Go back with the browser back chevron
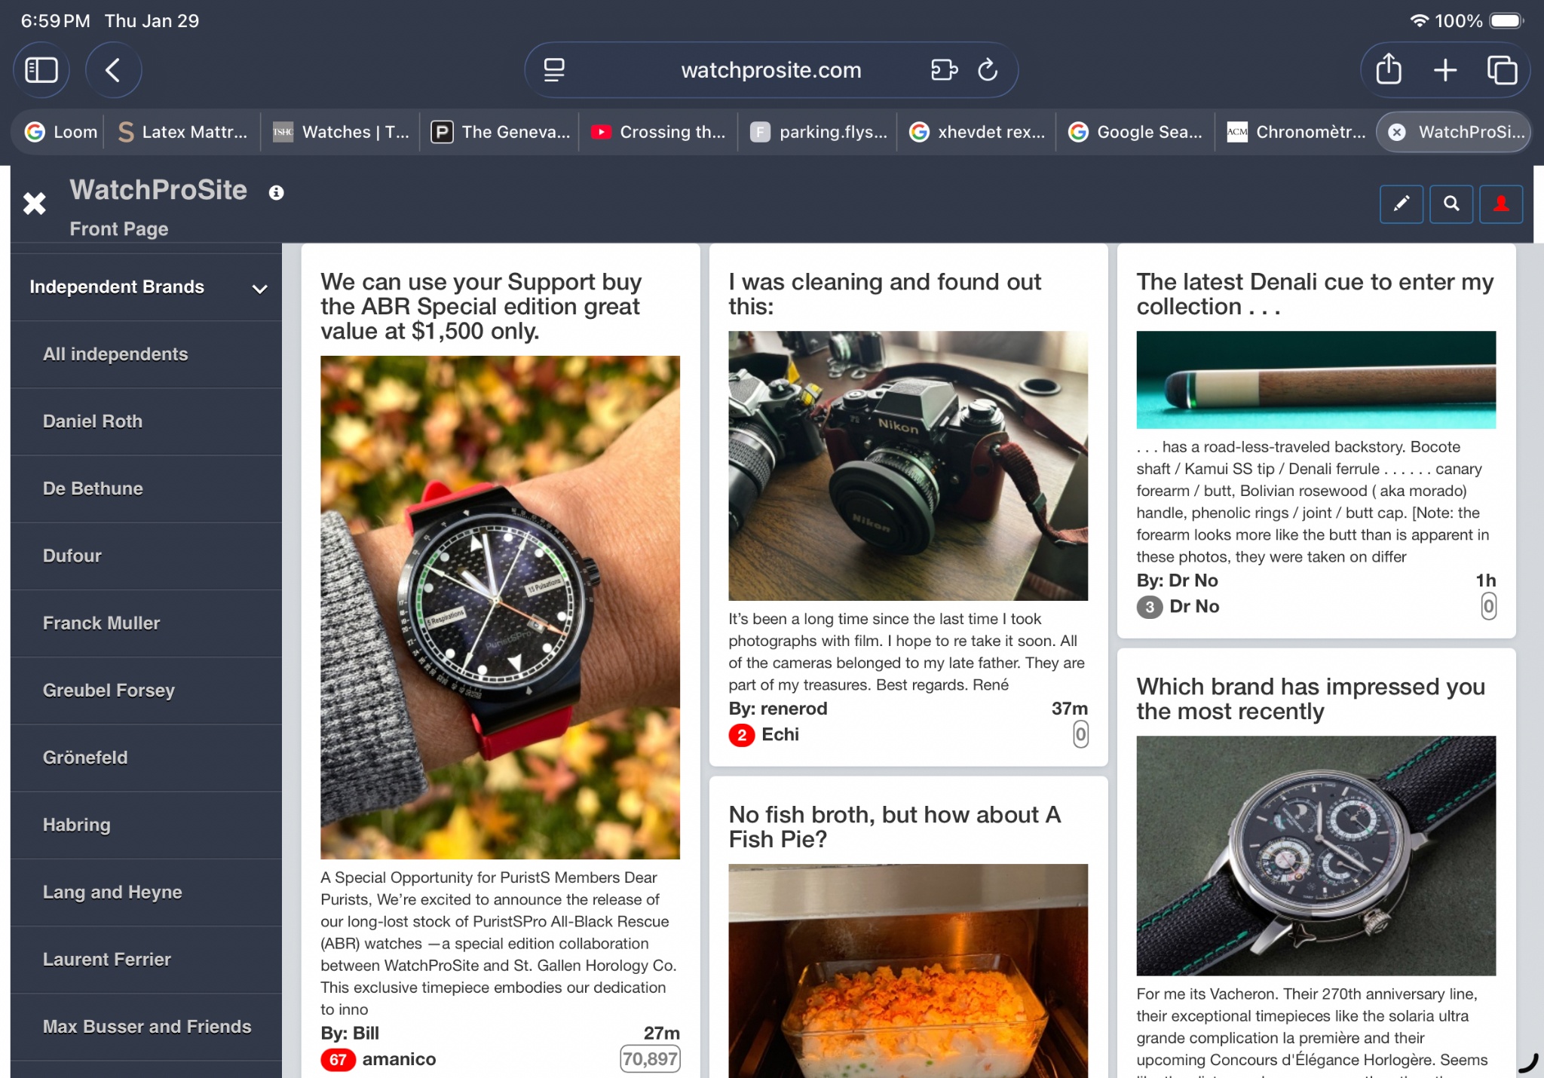 [x=113, y=70]
